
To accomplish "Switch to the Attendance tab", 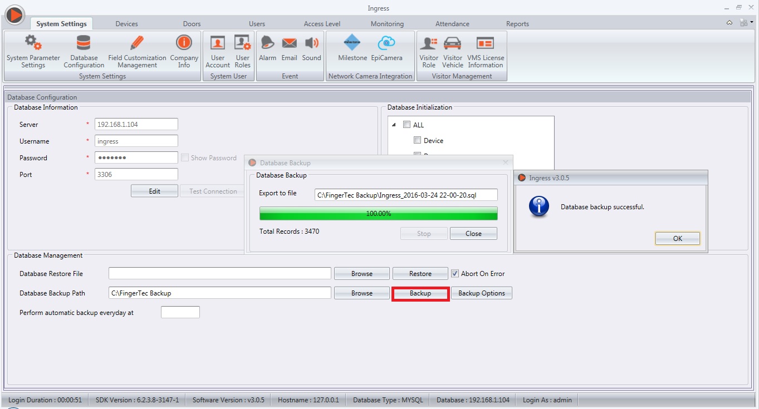I will tap(452, 24).
